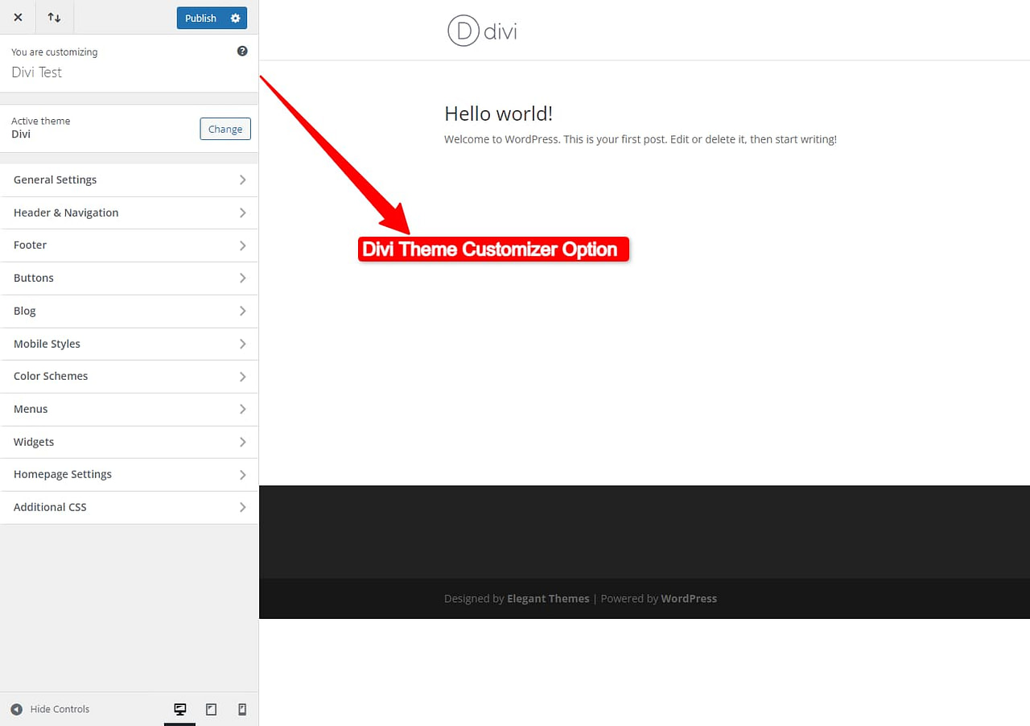Open the Elegant Themes footer link

click(x=548, y=598)
